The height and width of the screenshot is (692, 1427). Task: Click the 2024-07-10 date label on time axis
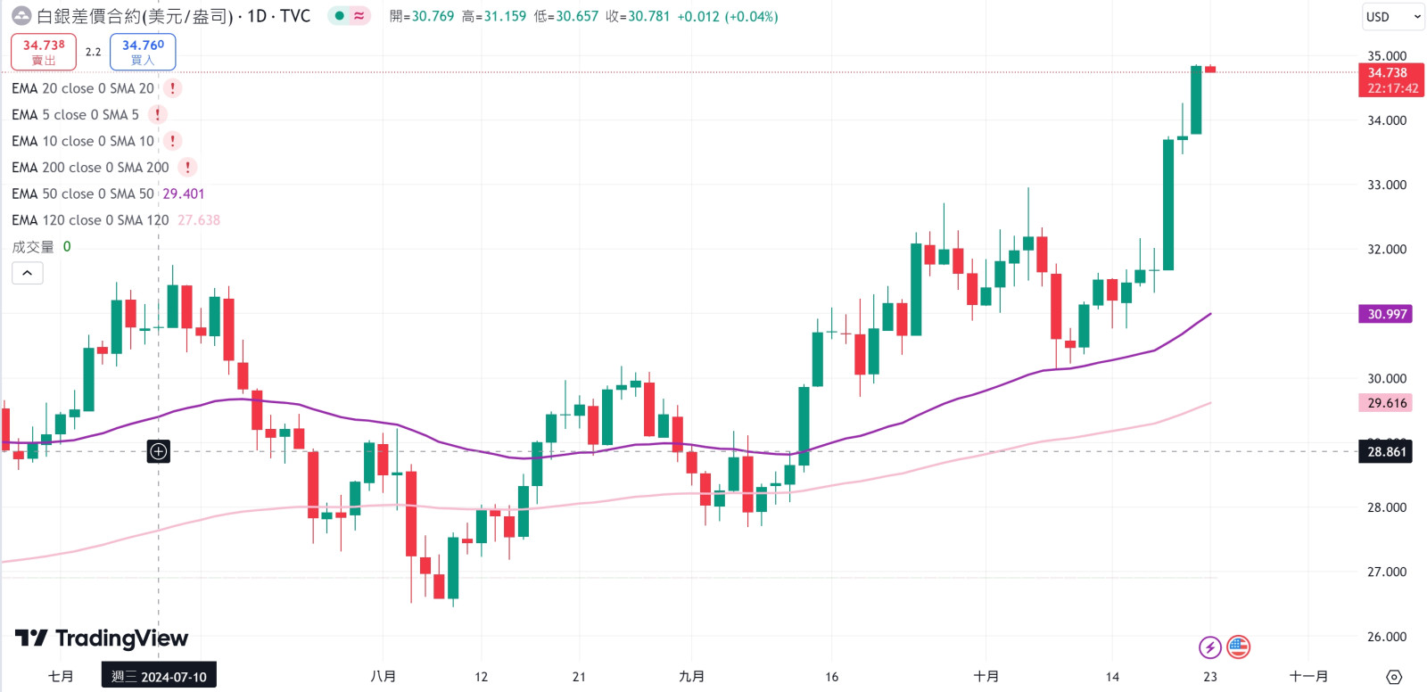(159, 677)
